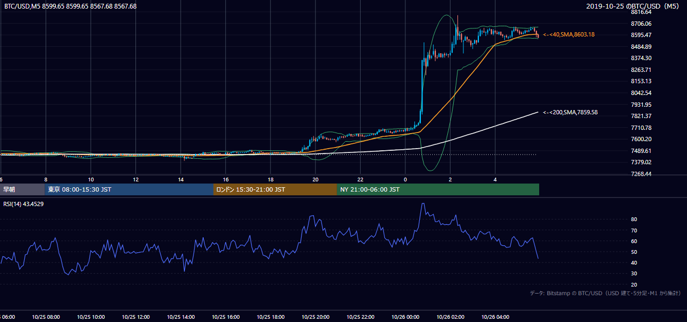Click RSI axis level 80
This screenshot has width=687, height=322.
(634, 219)
